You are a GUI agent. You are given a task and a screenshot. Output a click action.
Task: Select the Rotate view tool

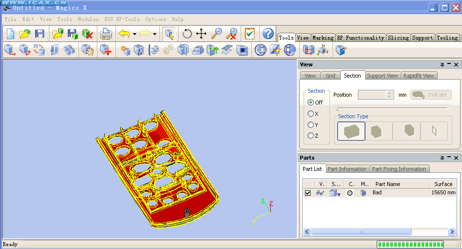pos(187,34)
